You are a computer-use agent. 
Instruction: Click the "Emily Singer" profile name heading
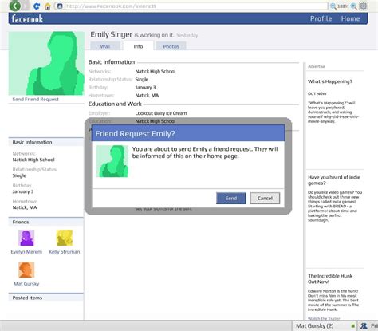pos(111,34)
